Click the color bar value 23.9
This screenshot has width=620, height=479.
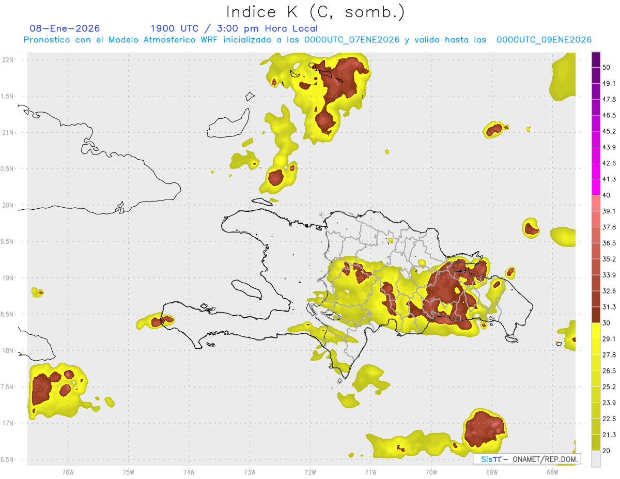(609, 403)
